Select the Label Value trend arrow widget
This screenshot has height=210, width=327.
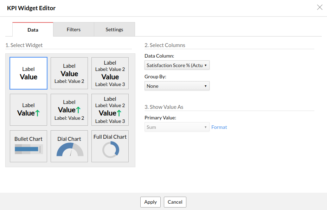28,110
